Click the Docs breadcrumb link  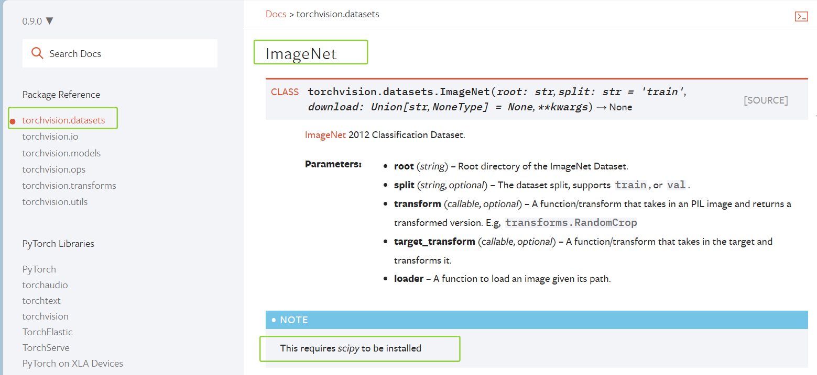coord(276,14)
